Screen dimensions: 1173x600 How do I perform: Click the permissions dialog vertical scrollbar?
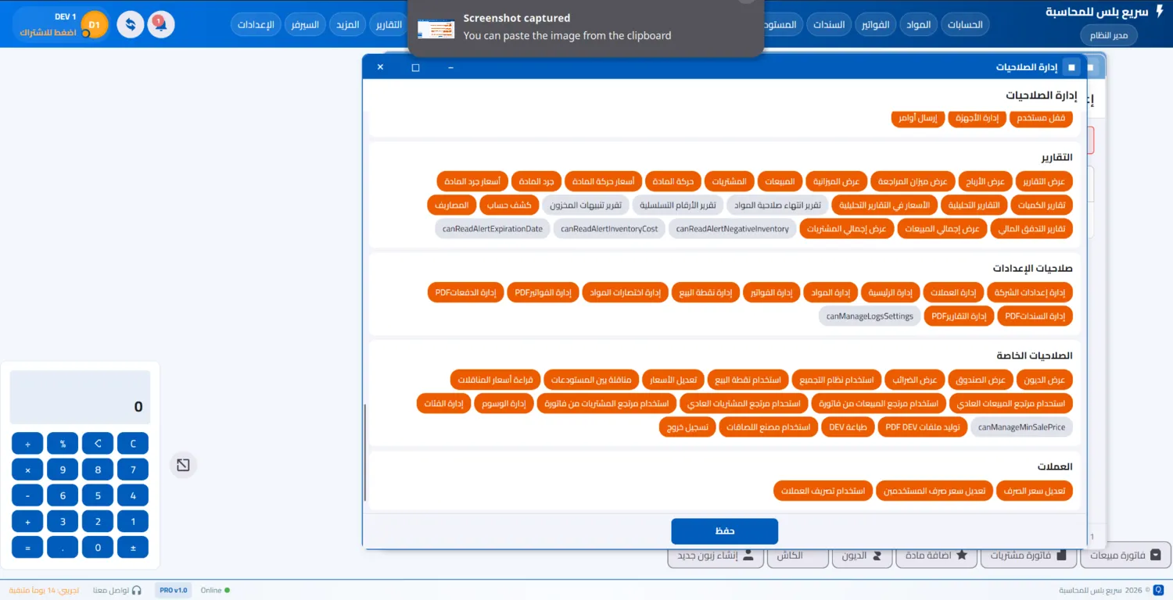[x=365, y=453]
